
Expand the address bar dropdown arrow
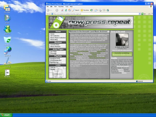coord(140,14)
